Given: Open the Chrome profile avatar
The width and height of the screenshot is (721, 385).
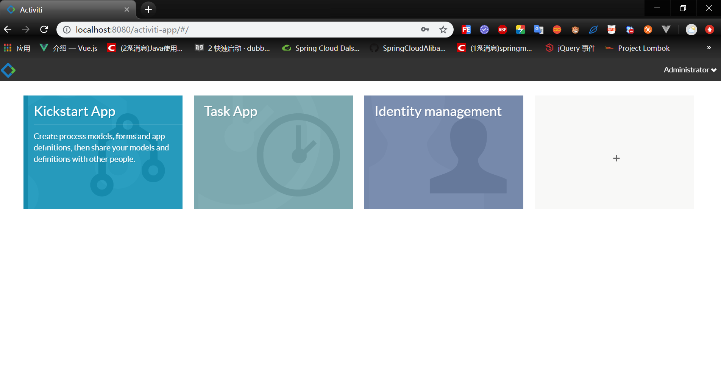Looking at the screenshot, I should (691, 30).
